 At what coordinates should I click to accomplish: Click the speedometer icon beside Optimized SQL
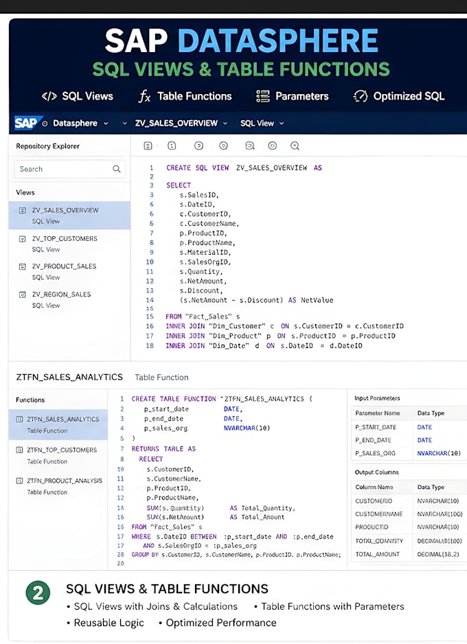click(x=361, y=96)
